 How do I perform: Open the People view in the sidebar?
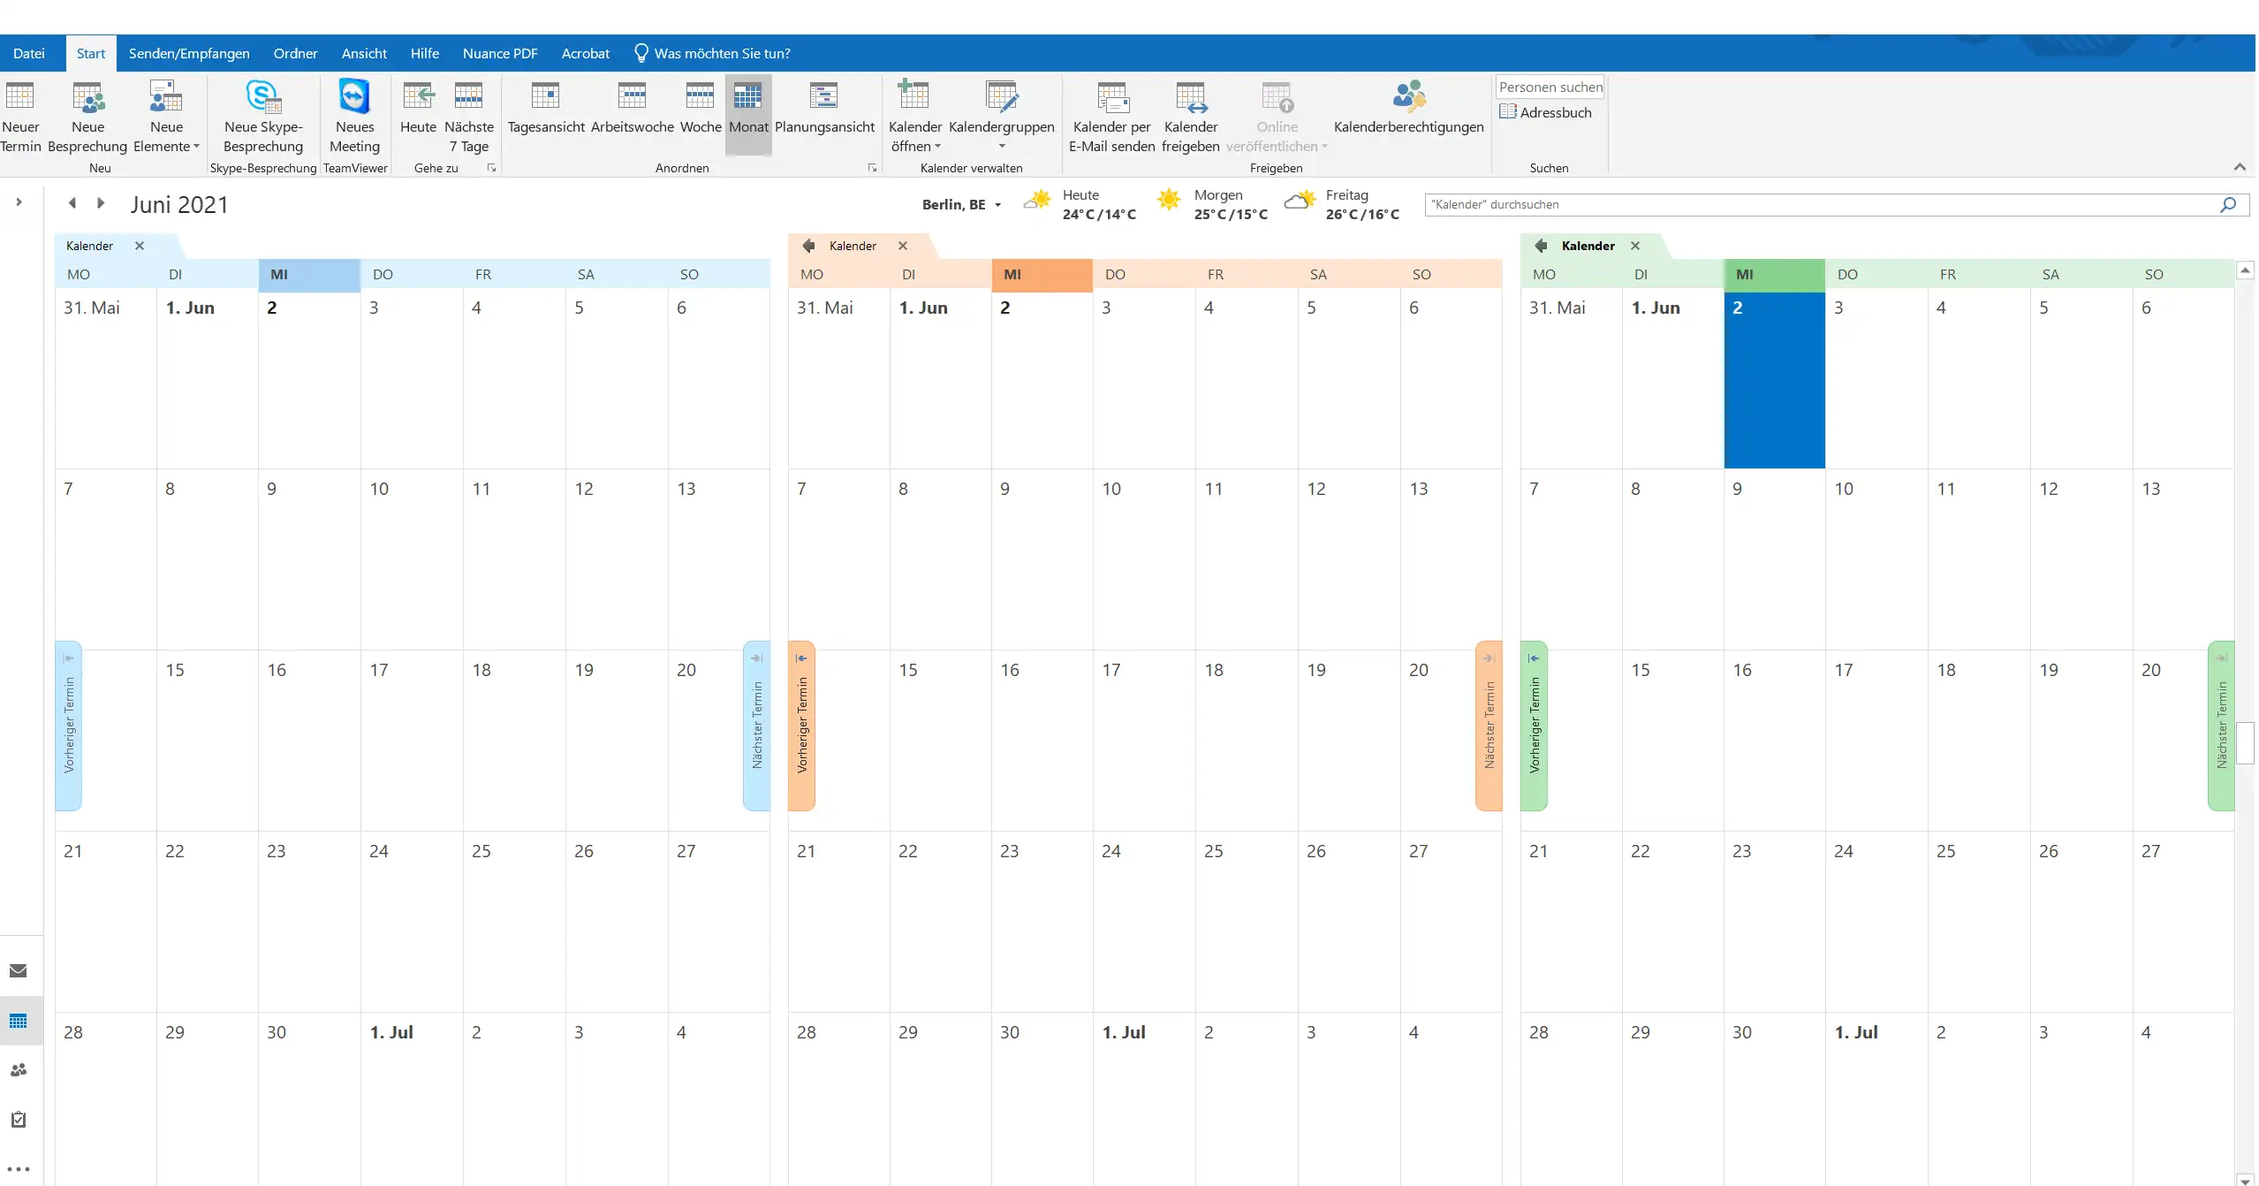click(x=19, y=1070)
